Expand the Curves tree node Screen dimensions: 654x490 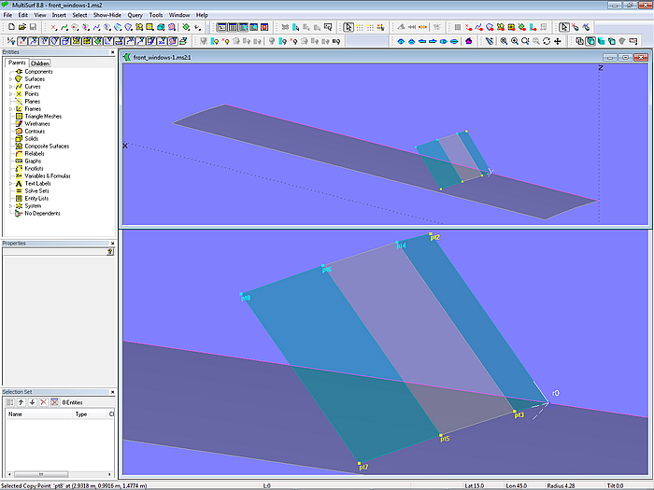point(10,87)
